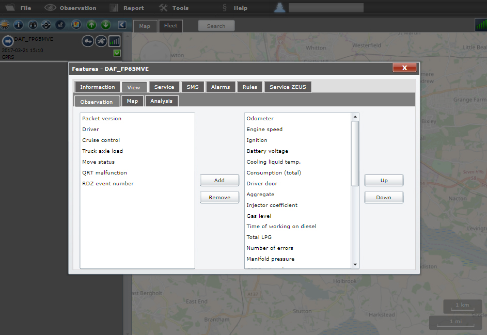Image resolution: width=487 pixels, height=335 pixels.
Task: Click the truck icon for DAF_FP65MVE
Action: 88,41
